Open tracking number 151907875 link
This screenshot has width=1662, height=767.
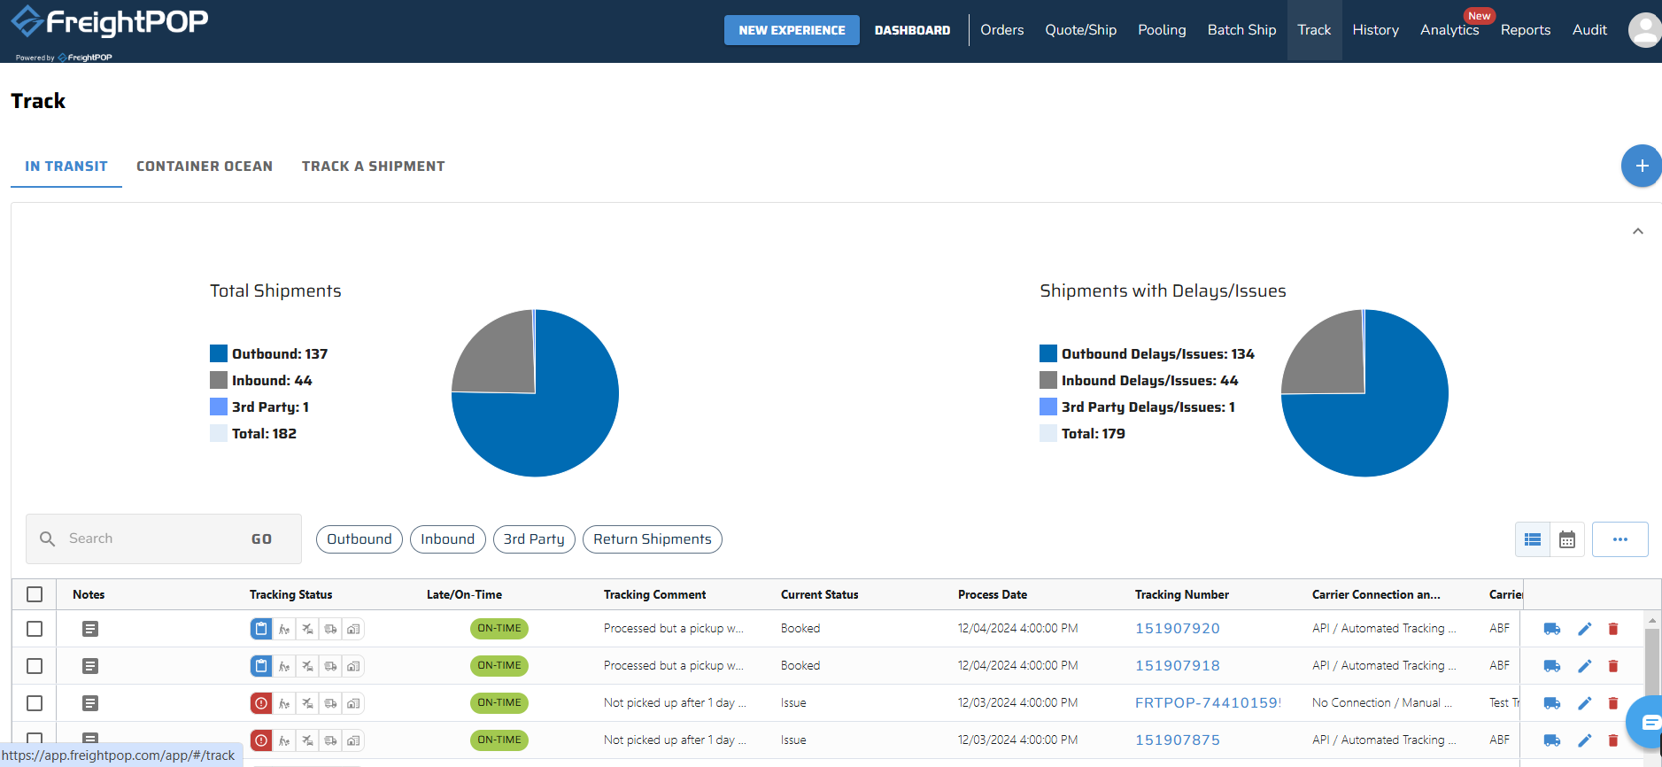(x=1177, y=740)
